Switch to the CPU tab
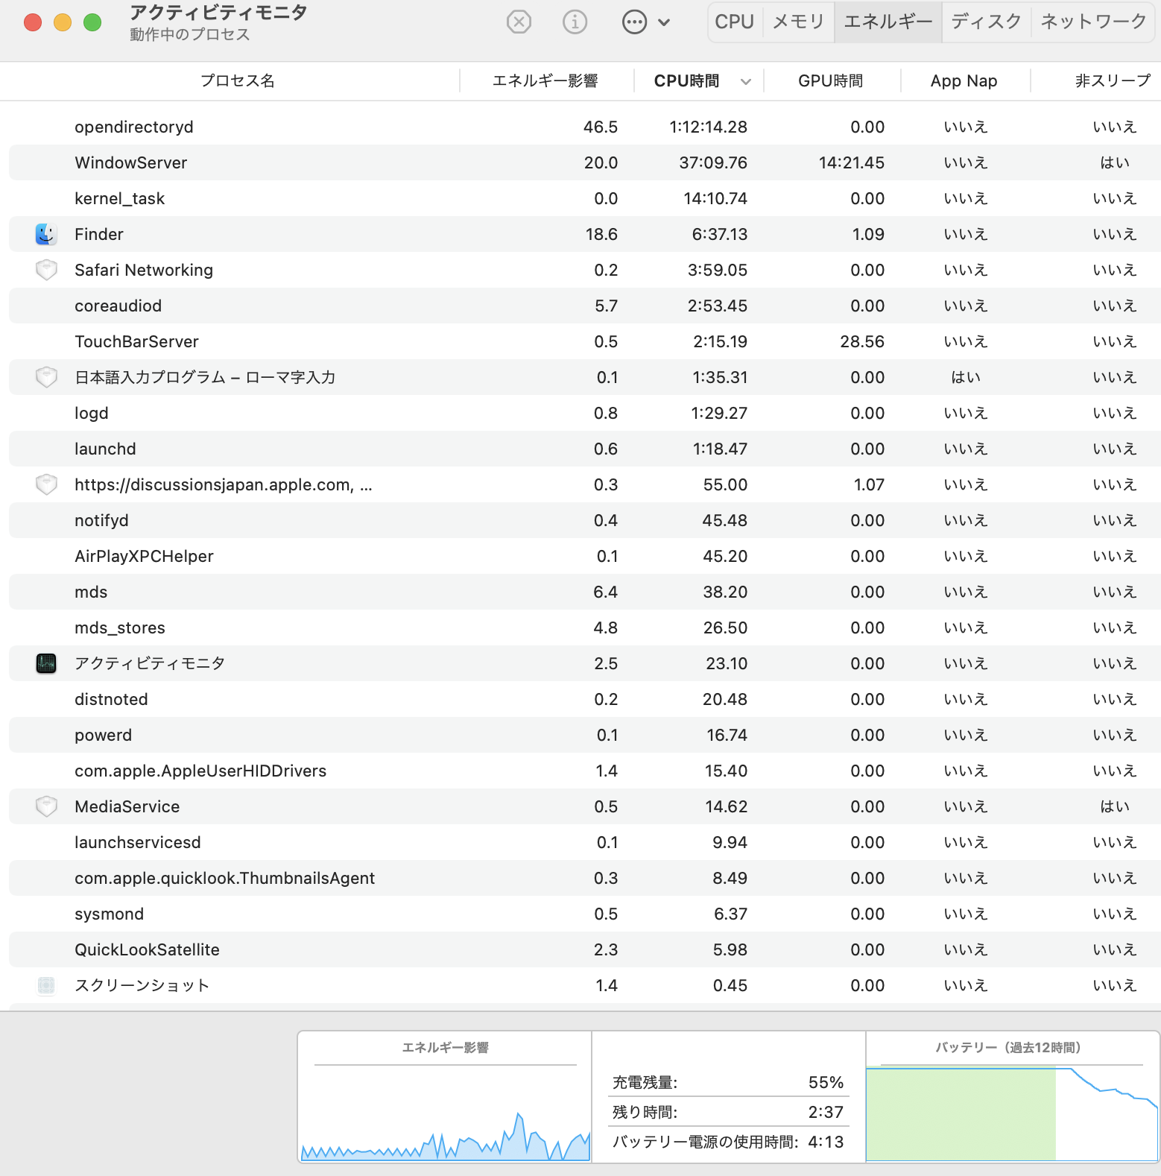The height and width of the screenshot is (1176, 1161). pyautogui.click(x=735, y=22)
